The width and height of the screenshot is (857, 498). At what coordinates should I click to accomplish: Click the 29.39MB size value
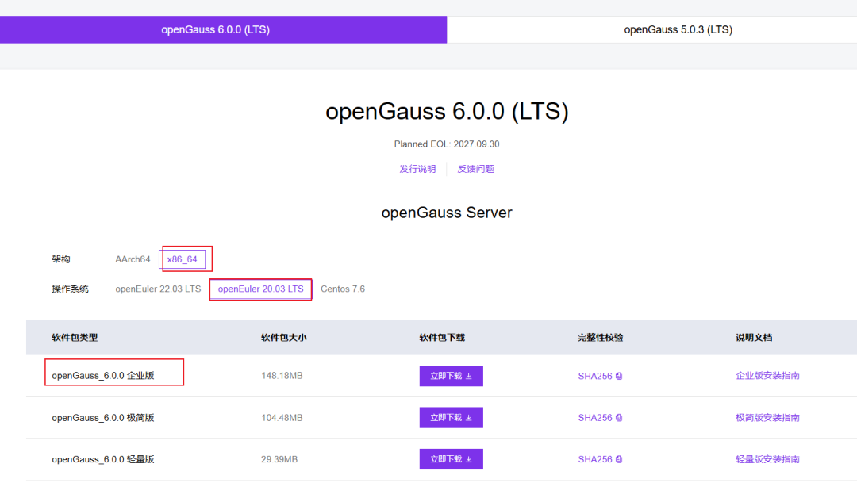(x=279, y=458)
